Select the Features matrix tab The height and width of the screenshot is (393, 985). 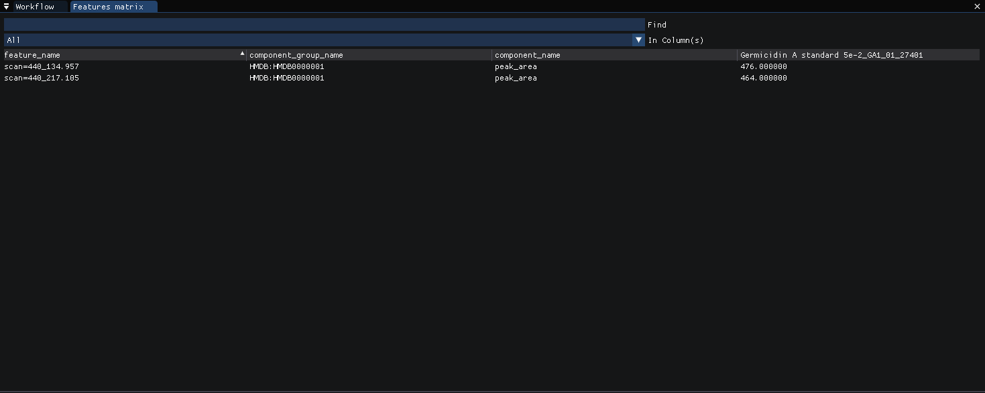[113, 7]
